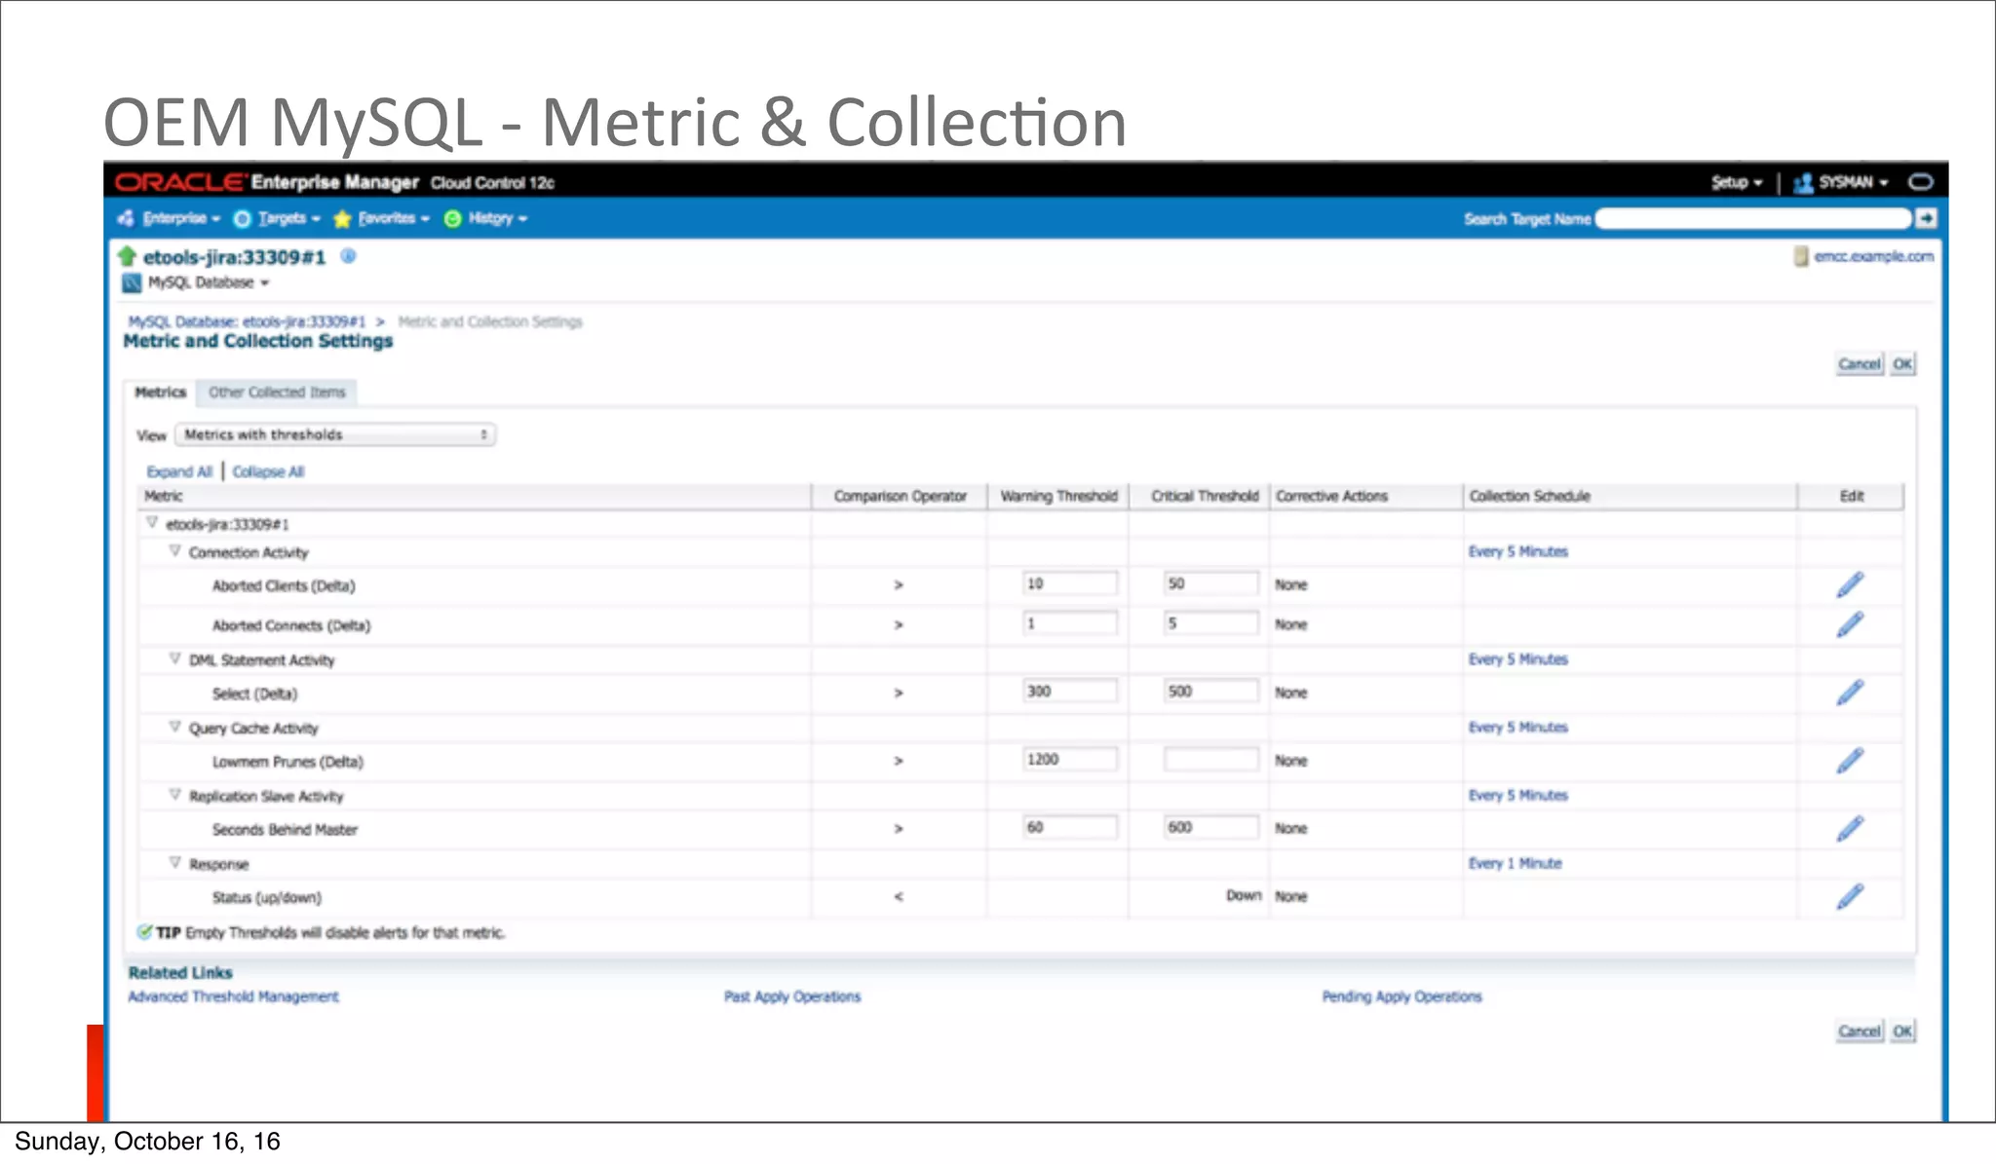Click the MySQL Database target type icon

tap(132, 283)
